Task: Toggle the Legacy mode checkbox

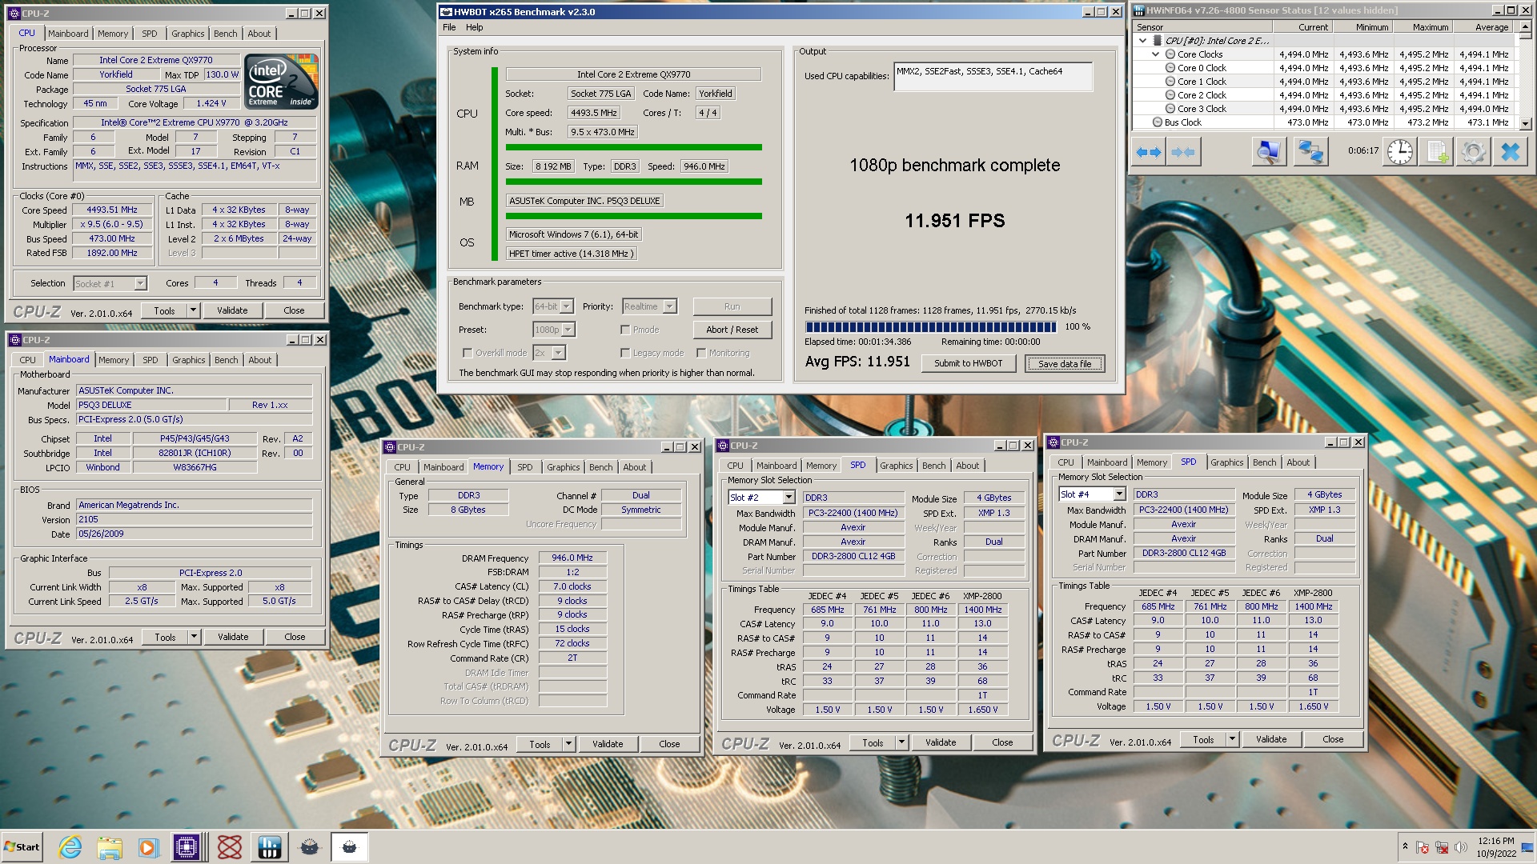Action: 625,353
